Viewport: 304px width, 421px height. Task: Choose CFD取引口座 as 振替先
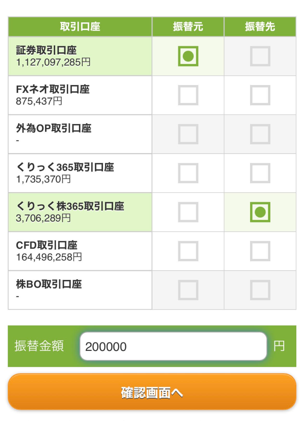[x=260, y=251]
